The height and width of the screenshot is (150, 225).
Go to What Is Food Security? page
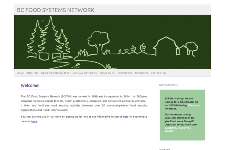[55, 73]
